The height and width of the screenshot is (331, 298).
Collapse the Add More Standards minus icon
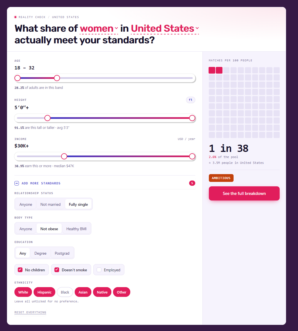click(17, 183)
